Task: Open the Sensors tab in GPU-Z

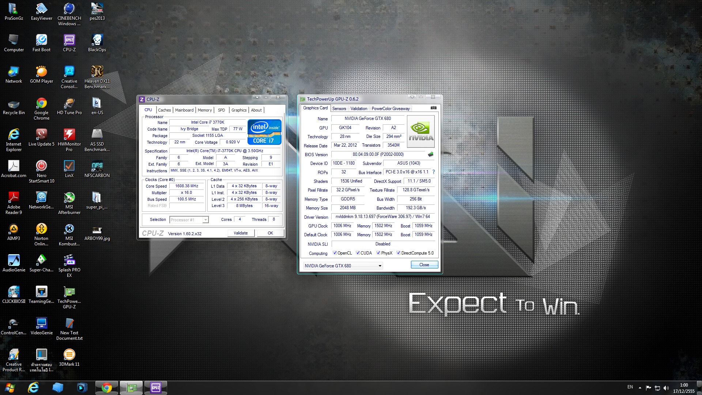Action: coord(339,109)
